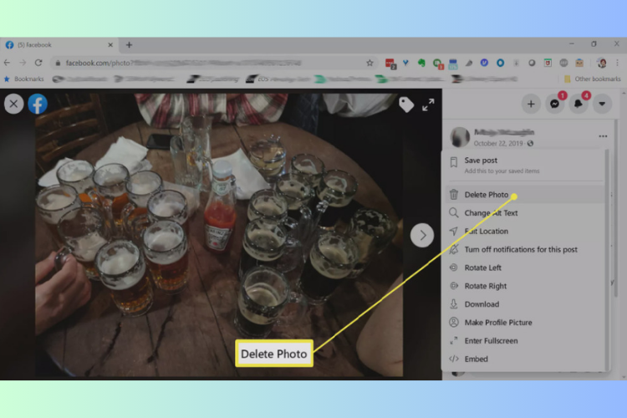Click the trash icon beside Delete Photo
Viewport: 627px width, 418px height.
point(453,195)
